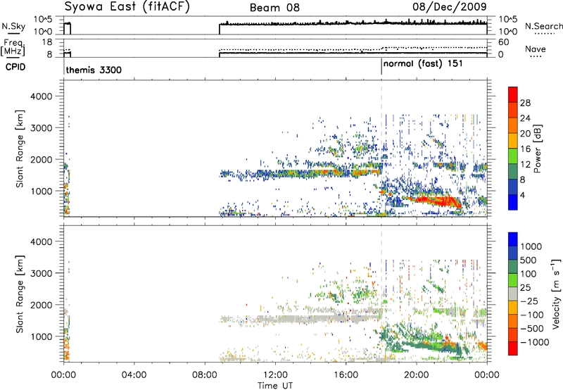This screenshot has width=563, height=390.
Task: Click the '4000' tick on power panel
Action: [41, 96]
